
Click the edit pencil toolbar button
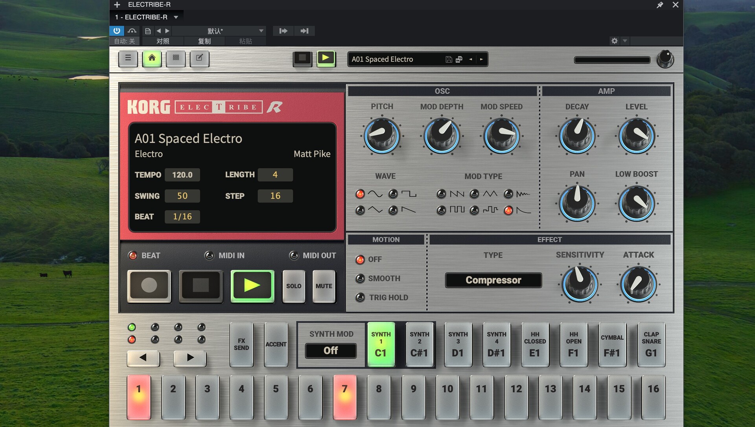click(x=199, y=58)
